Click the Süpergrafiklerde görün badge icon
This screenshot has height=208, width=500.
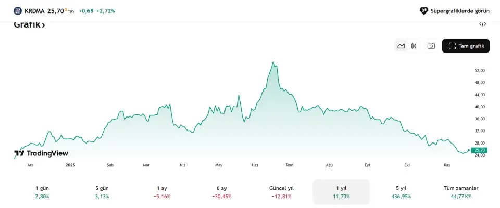[x=424, y=10]
